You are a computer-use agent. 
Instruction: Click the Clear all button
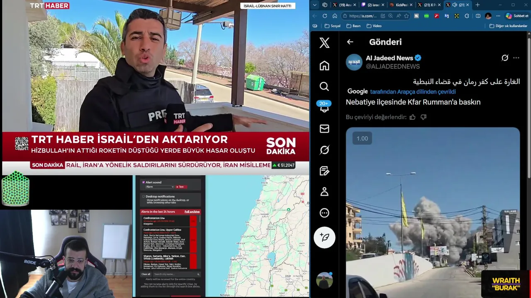coord(146,274)
